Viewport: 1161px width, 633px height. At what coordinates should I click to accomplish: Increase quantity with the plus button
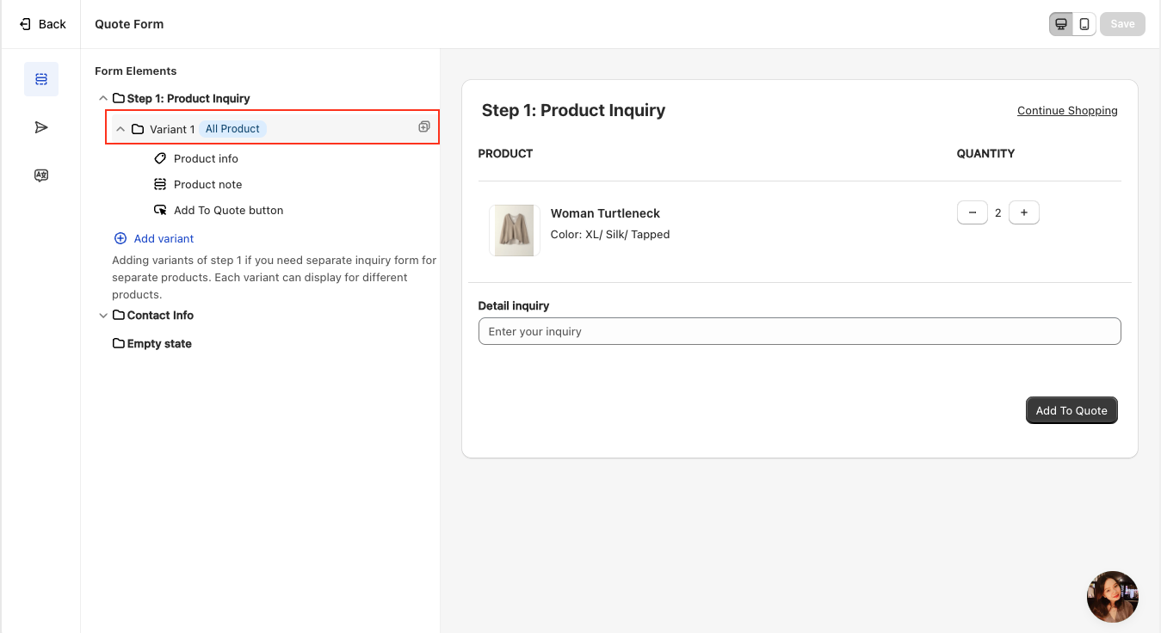[x=1023, y=212]
